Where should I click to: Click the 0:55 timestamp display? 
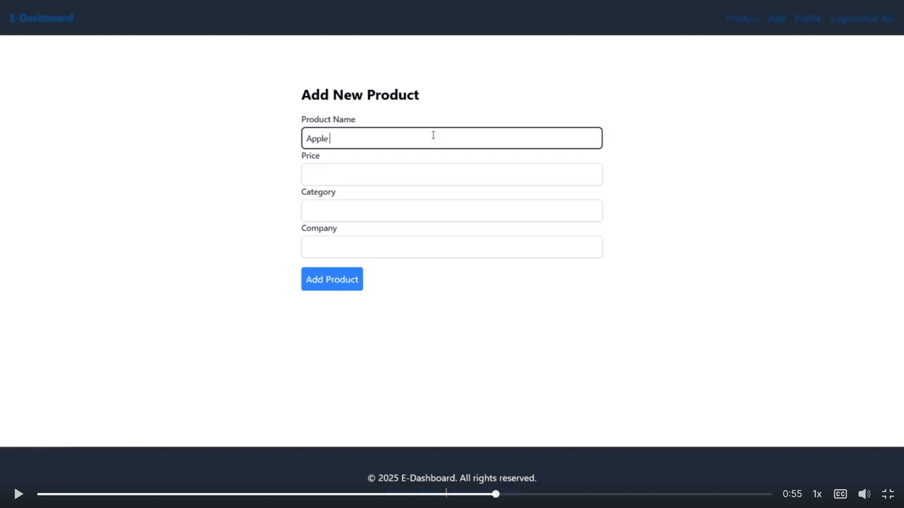(x=792, y=494)
